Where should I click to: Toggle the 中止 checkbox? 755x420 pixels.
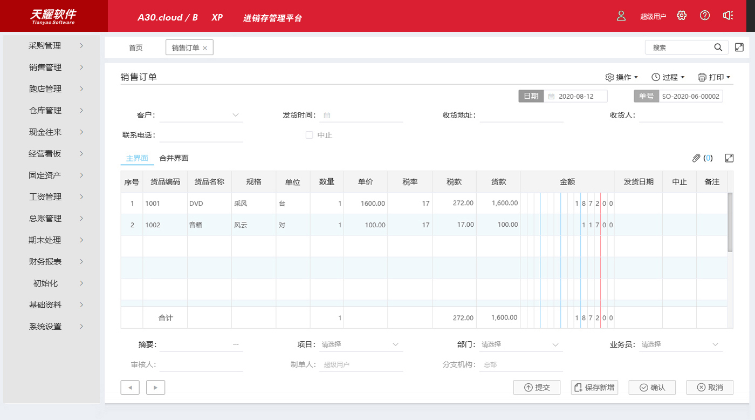[x=310, y=135]
